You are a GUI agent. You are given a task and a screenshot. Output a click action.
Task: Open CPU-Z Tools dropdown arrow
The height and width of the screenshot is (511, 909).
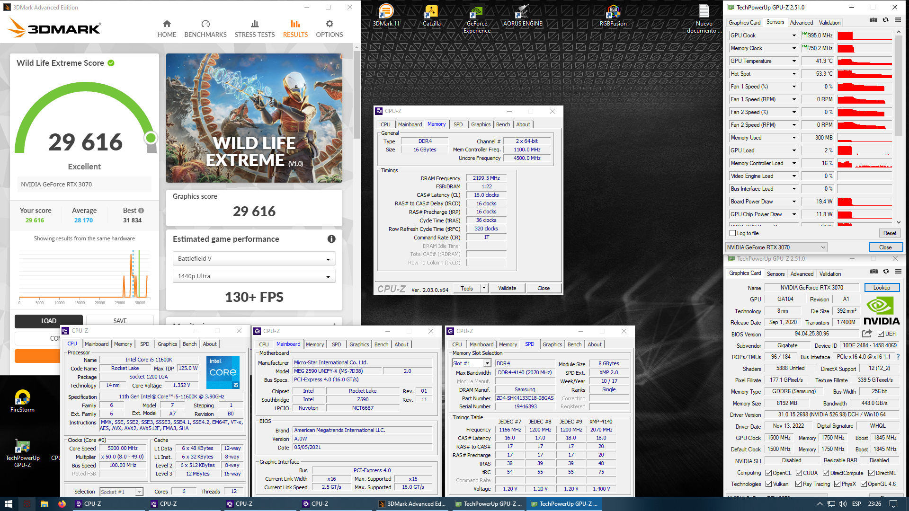click(484, 288)
